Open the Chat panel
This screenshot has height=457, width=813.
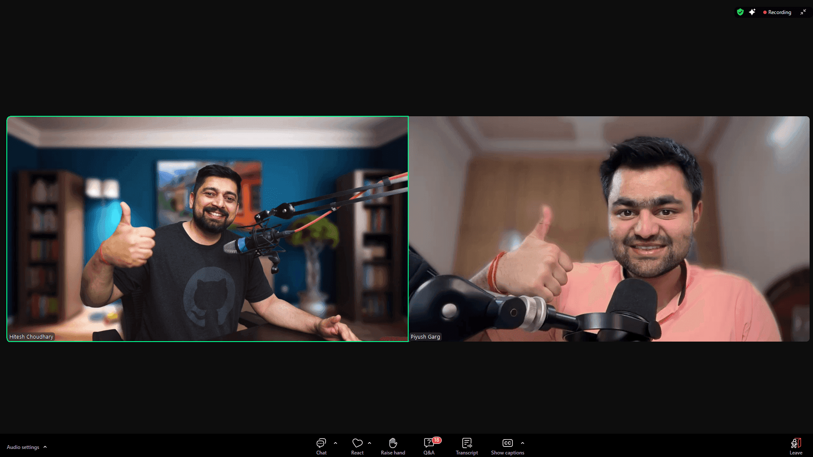321,446
